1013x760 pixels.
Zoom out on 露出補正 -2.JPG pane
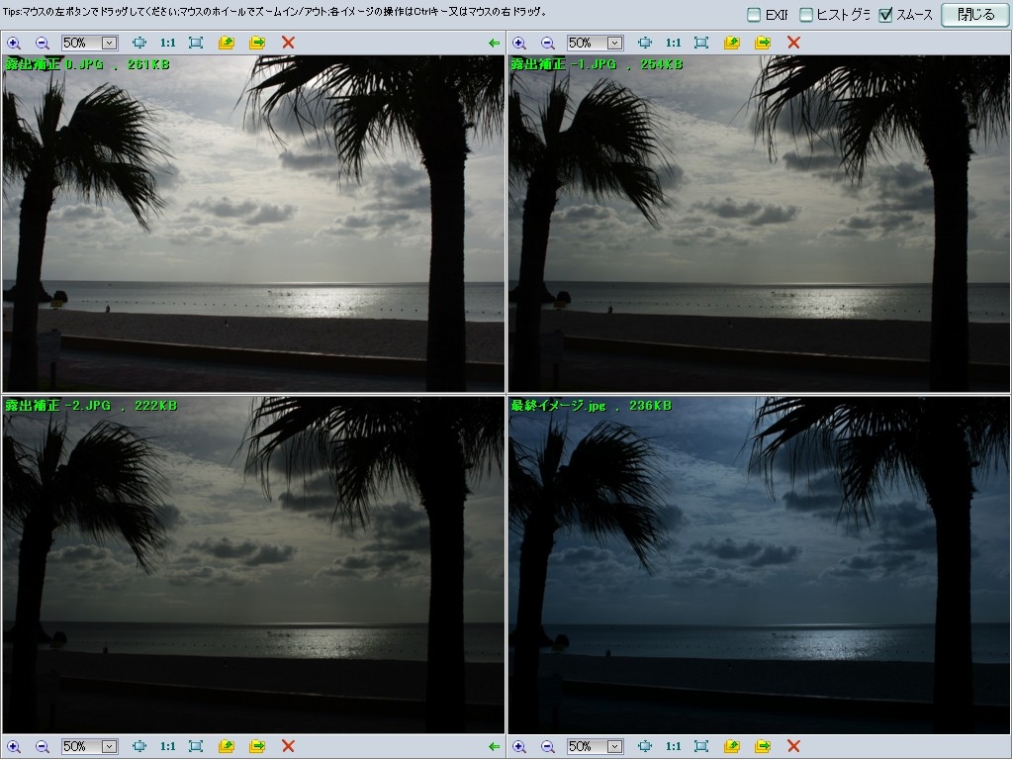(x=42, y=746)
